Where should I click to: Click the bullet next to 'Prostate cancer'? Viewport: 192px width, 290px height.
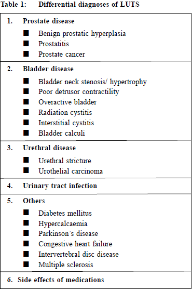pyautogui.click(x=26, y=54)
